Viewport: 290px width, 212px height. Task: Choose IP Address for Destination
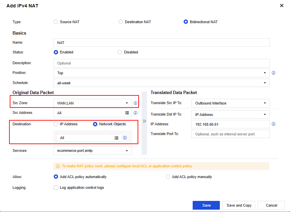pyautogui.click(x=56, y=124)
